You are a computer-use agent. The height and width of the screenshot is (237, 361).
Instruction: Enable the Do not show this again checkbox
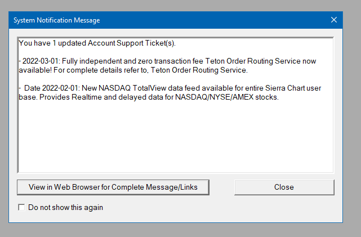point(21,207)
